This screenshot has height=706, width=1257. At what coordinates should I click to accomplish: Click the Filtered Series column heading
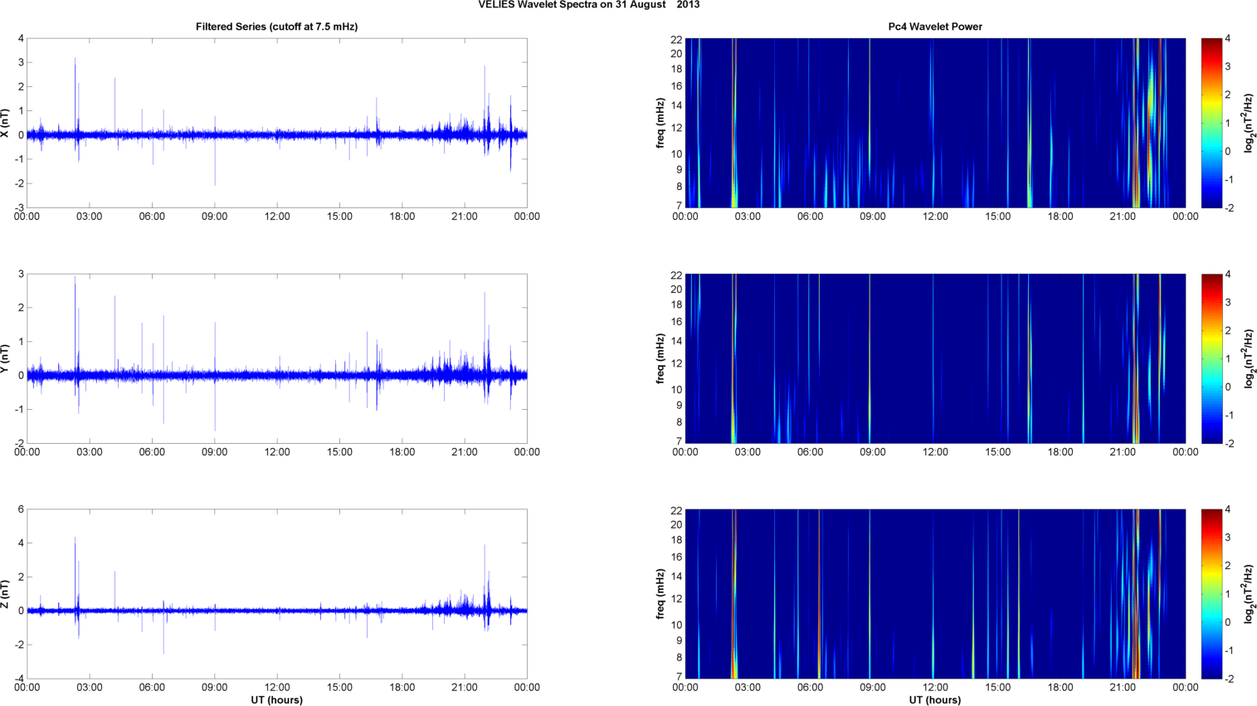point(276,27)
